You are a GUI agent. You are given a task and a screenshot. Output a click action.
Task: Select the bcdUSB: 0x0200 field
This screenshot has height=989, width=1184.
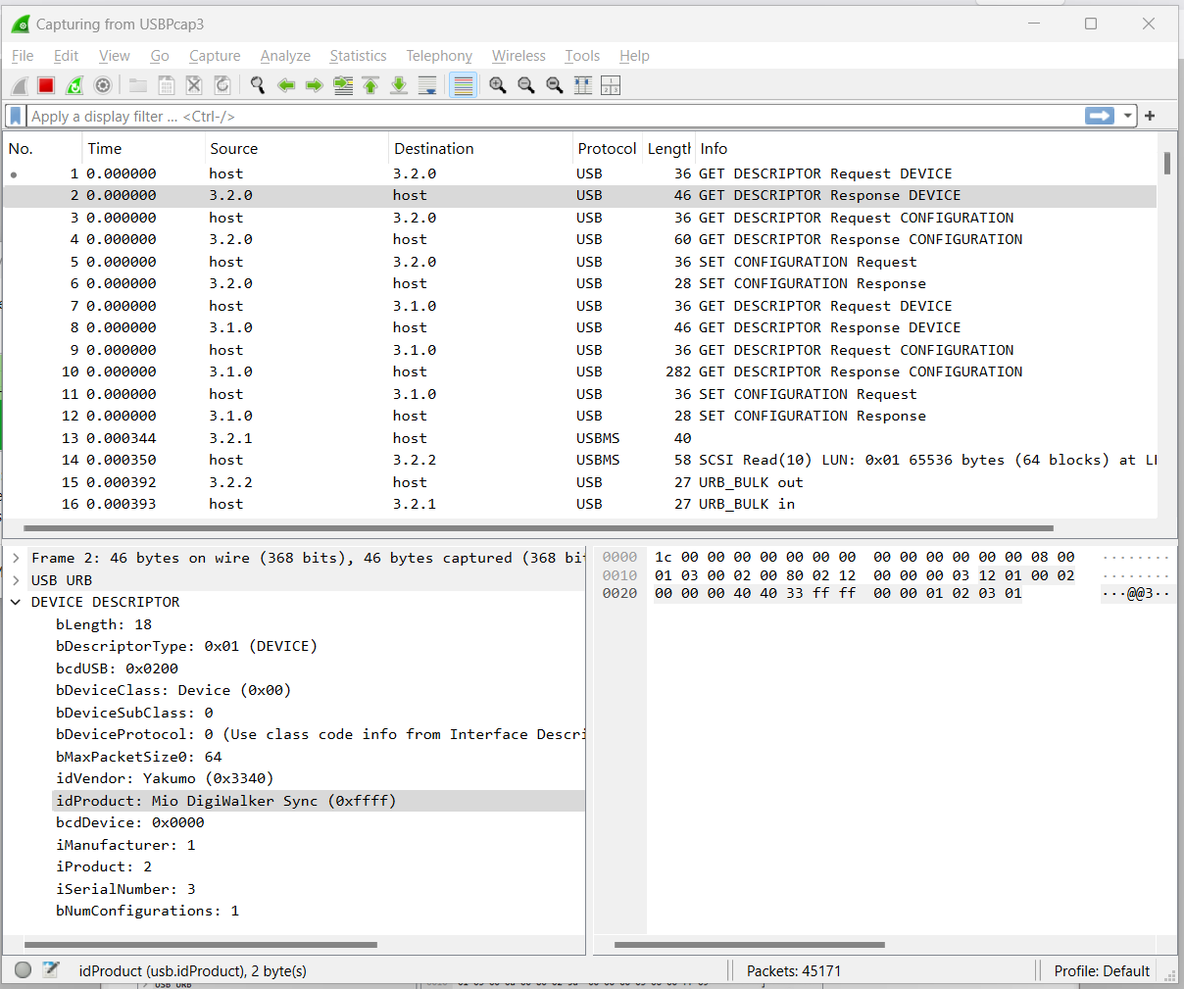pyautogui.click(x=118, y=668)
